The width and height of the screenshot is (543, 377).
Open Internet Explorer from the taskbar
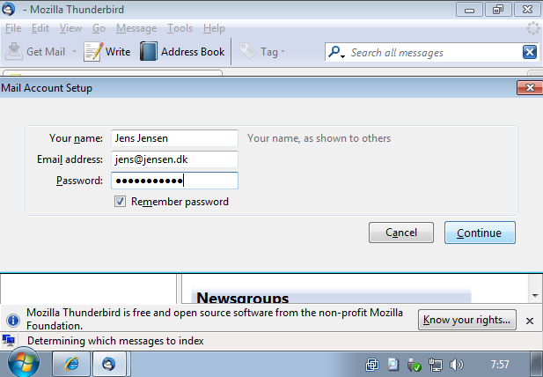[x=71, y=364]
